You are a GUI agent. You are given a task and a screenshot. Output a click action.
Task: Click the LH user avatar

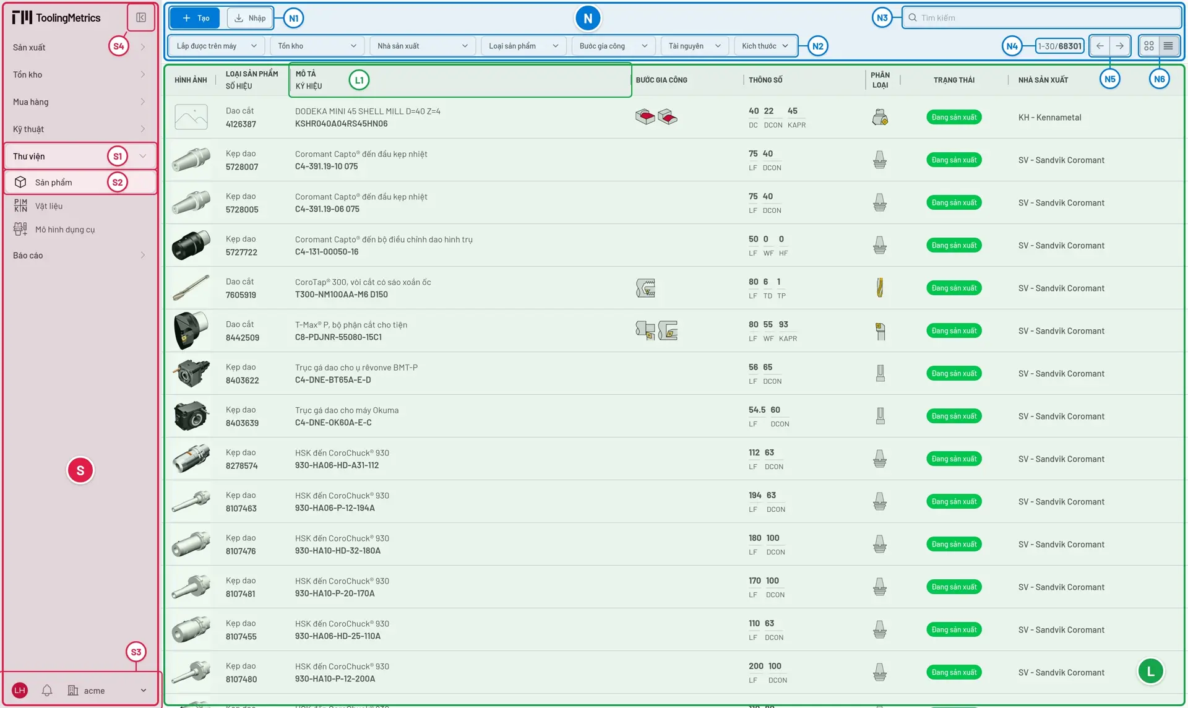click(20, 690)
